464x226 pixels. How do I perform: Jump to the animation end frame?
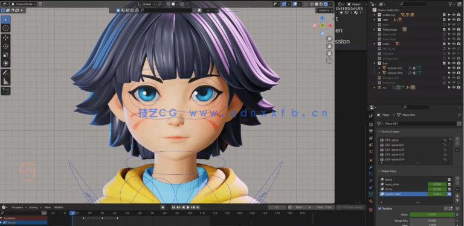coord(198,207)
